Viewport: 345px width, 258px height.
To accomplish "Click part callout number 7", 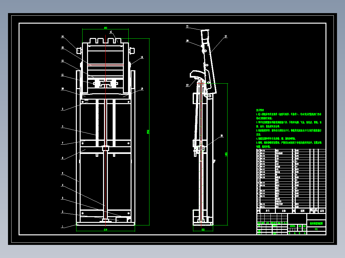I will [x=62, y=143].
